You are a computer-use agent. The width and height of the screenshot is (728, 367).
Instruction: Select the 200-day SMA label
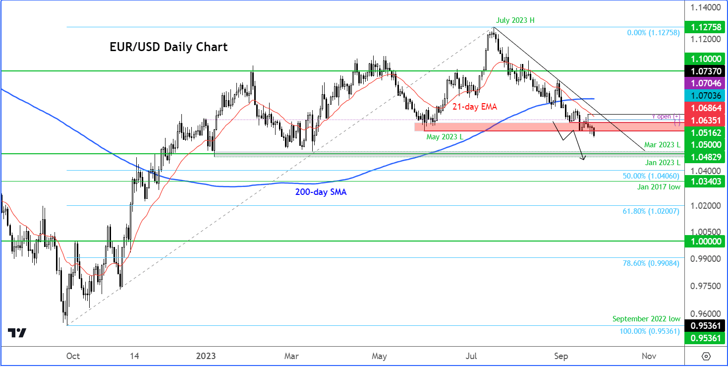click(x=321, y=192)
